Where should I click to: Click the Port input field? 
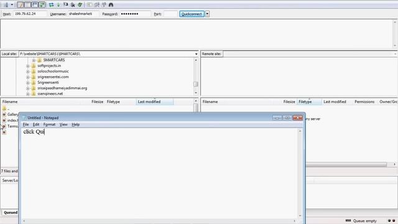[170, 14]
